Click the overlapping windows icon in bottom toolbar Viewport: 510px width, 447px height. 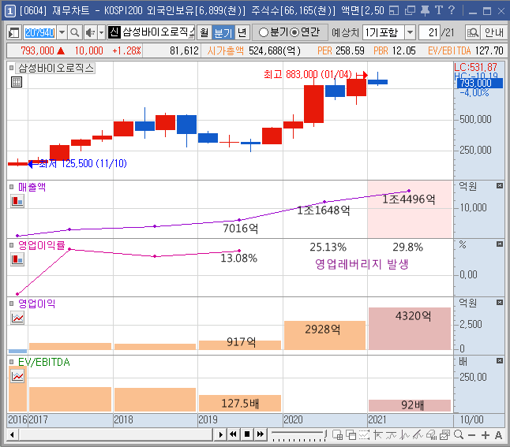pyautogui.click(x=351, y=435)
